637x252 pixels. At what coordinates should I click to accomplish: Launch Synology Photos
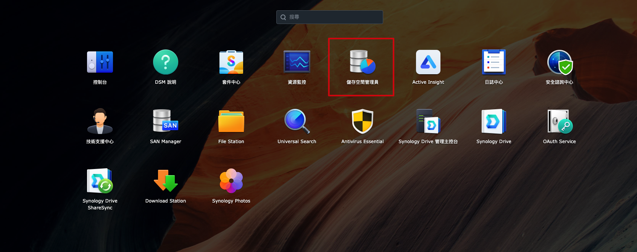click(231, 181)
